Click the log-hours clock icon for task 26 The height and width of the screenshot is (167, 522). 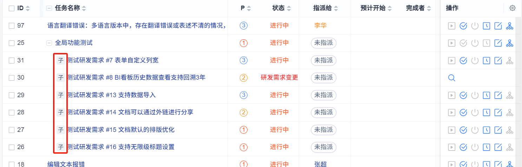click(486, 147)
